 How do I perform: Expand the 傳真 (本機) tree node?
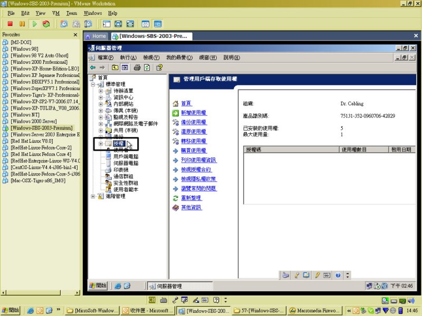click(100, 111)
